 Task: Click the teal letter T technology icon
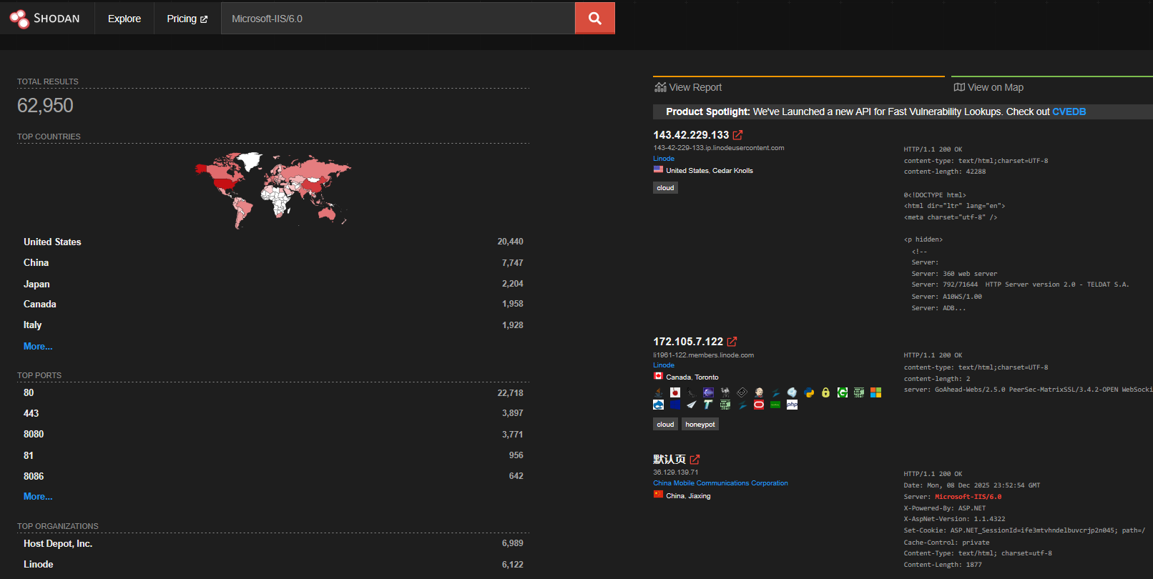coord(708,405)
